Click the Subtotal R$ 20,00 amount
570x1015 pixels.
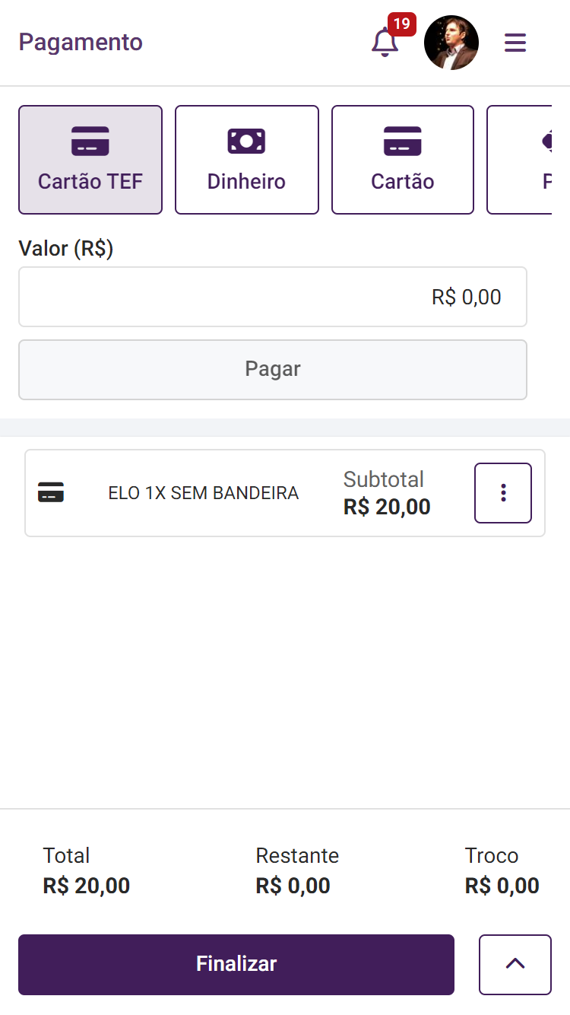coord(387,506)
